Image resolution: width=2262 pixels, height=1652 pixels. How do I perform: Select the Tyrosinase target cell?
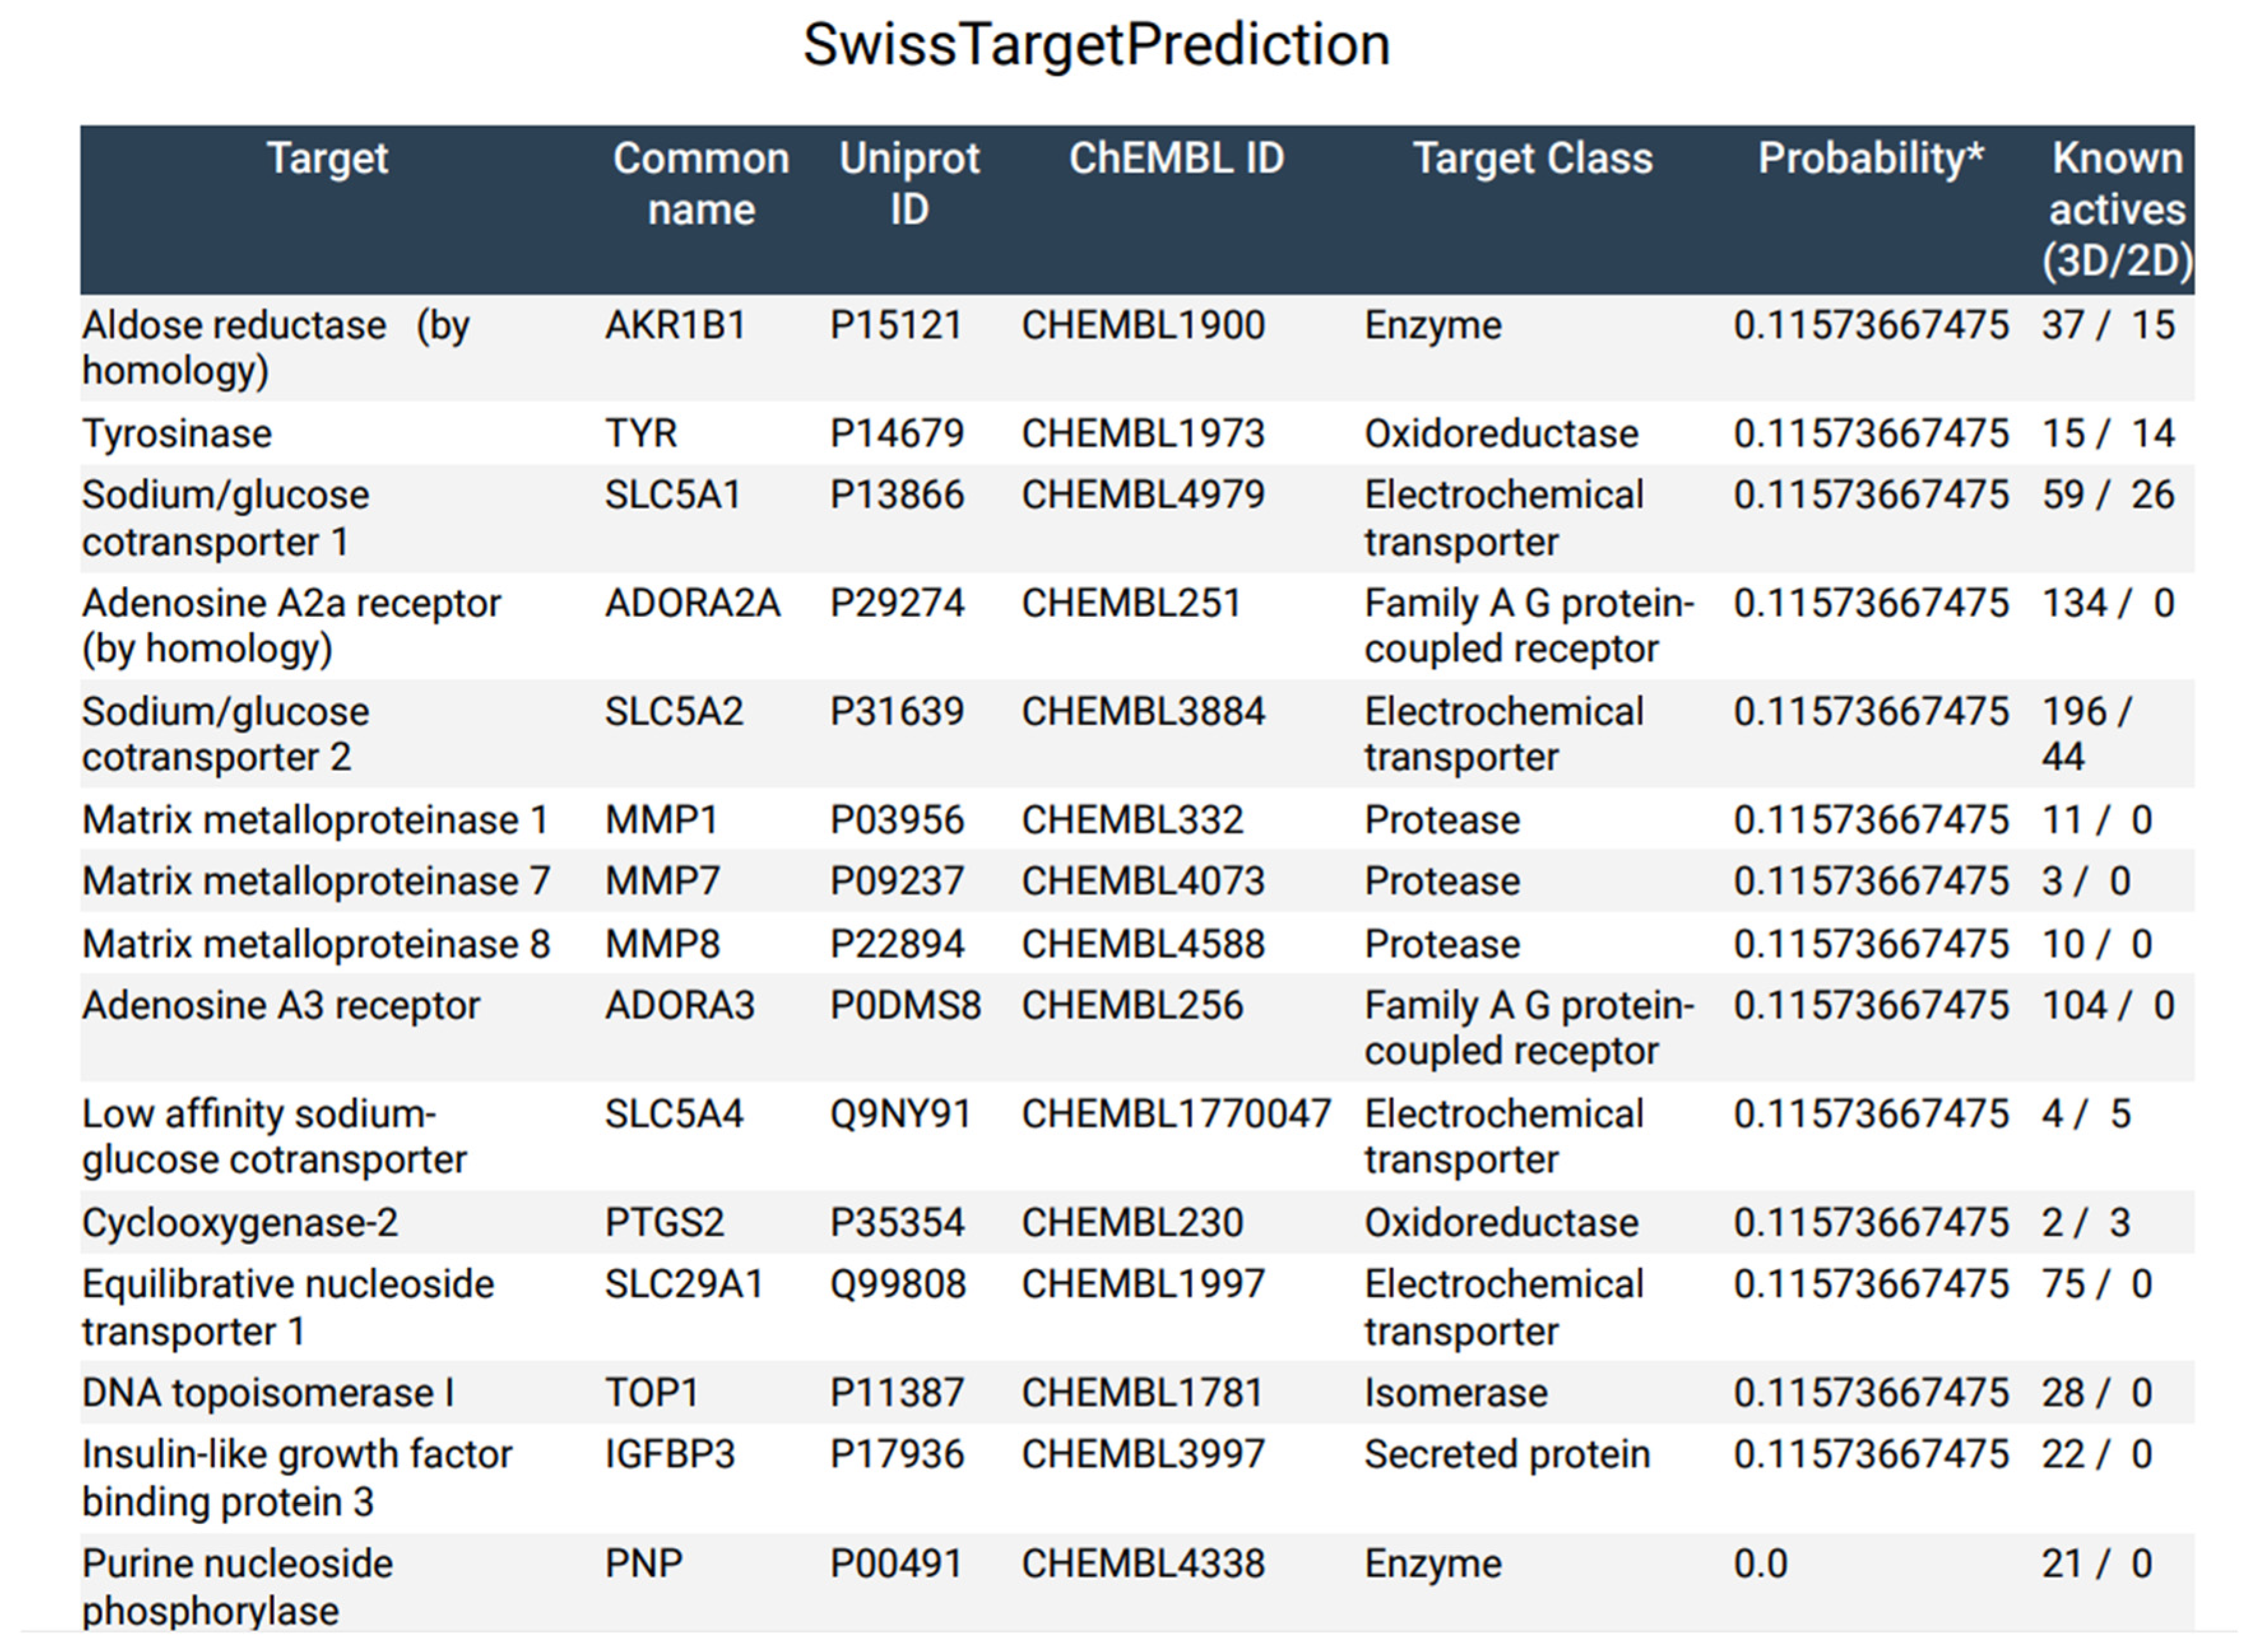click(177, 433)
